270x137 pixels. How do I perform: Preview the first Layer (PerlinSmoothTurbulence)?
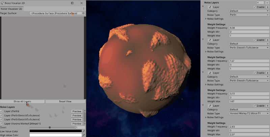[x=77, y=115]
